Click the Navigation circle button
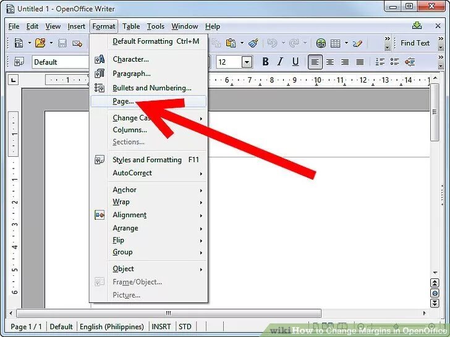 435,293
